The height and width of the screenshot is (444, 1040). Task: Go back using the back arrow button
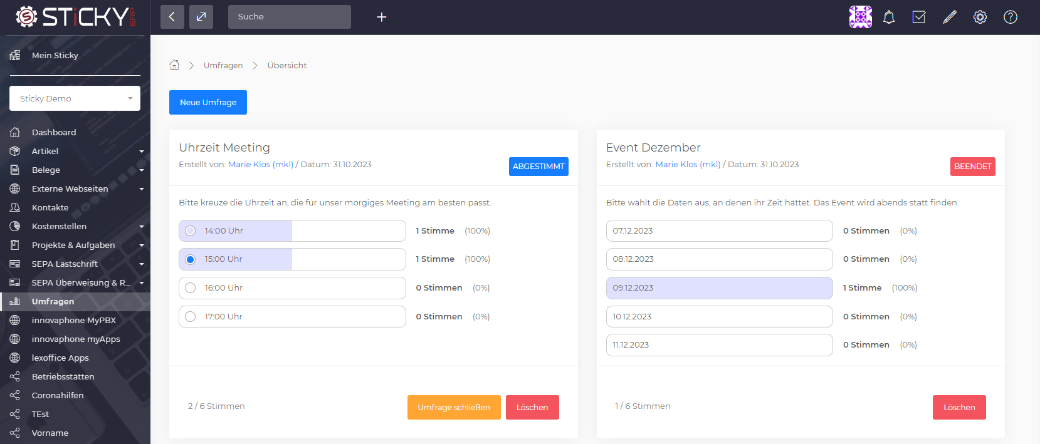172,17
